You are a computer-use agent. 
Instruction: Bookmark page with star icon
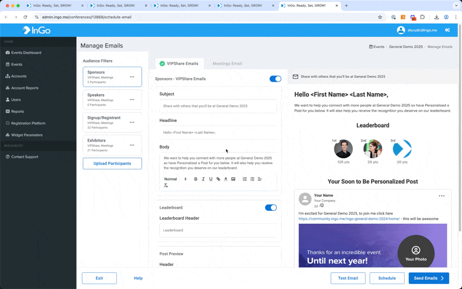(380, 17)
